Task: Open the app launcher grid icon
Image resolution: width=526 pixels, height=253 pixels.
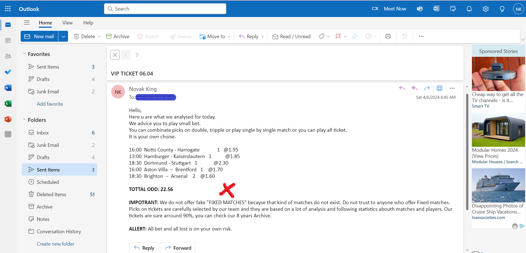Action: click(x=8, y=9)
